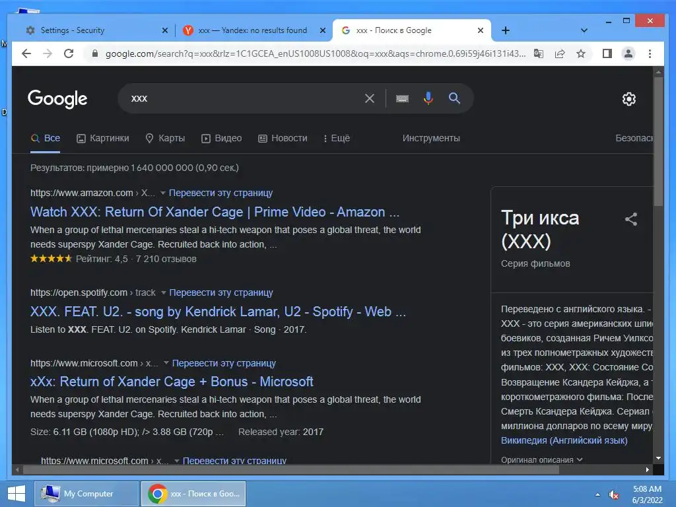Switch to Карты results
676x507 pixels.
(x=166, y=138)
